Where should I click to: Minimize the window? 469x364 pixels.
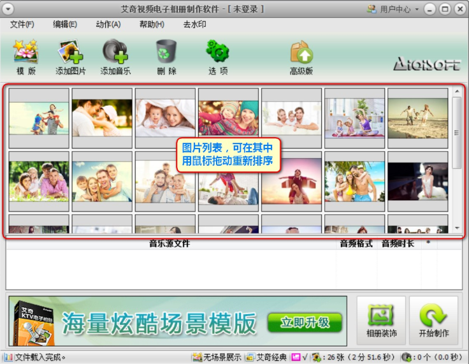429,10
